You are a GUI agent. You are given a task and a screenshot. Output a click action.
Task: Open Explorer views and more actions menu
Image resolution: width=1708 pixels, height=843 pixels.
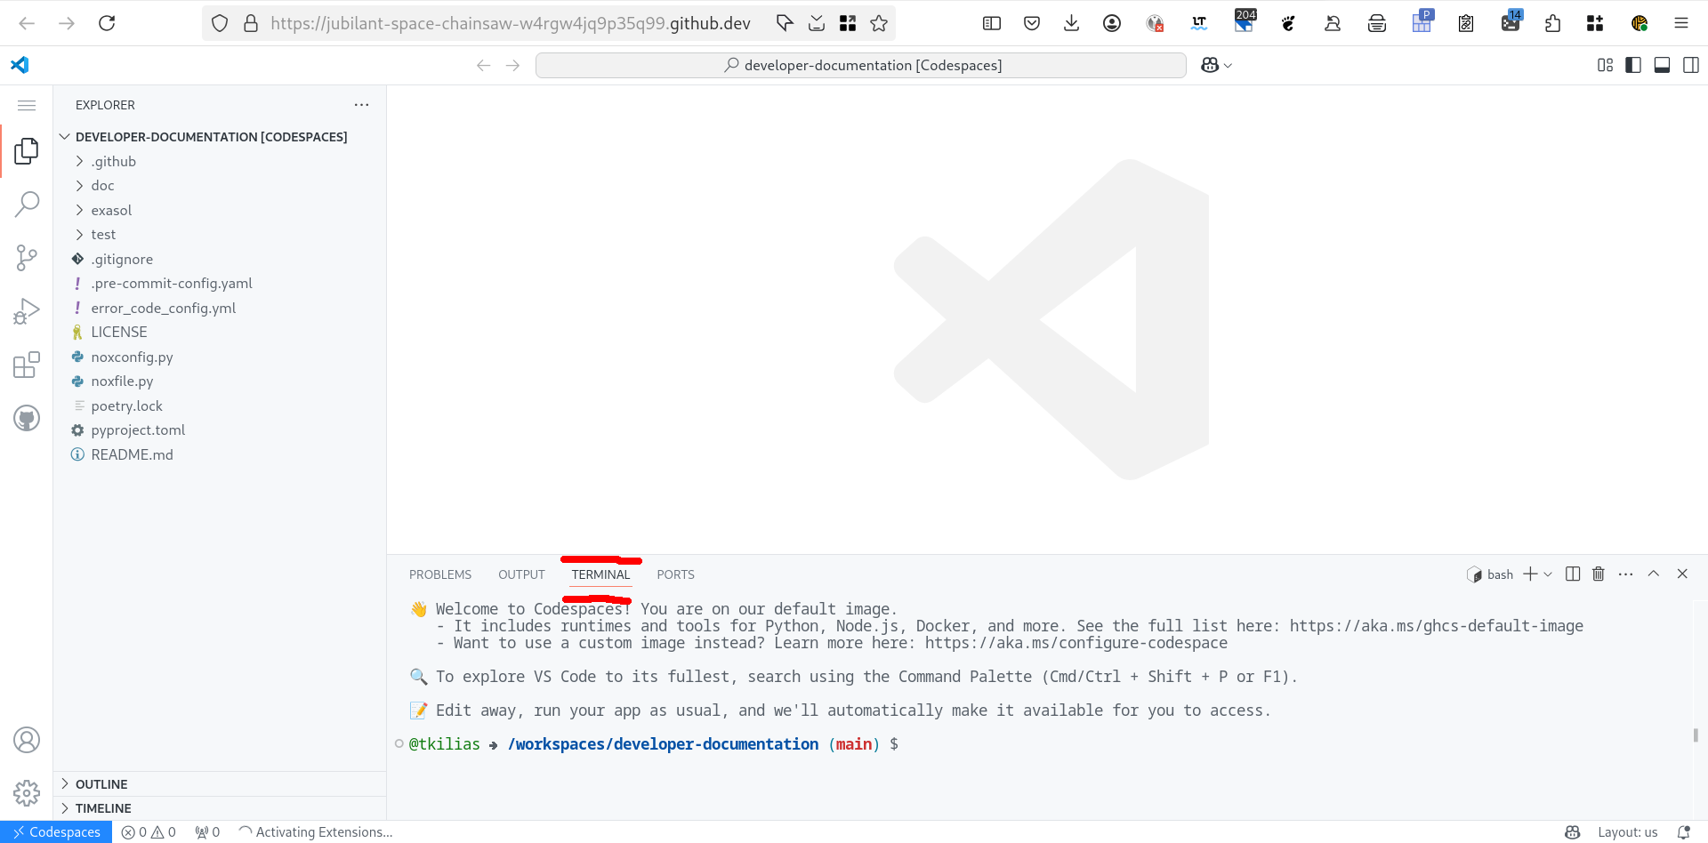pyautogui.click(x=361, y=105)
